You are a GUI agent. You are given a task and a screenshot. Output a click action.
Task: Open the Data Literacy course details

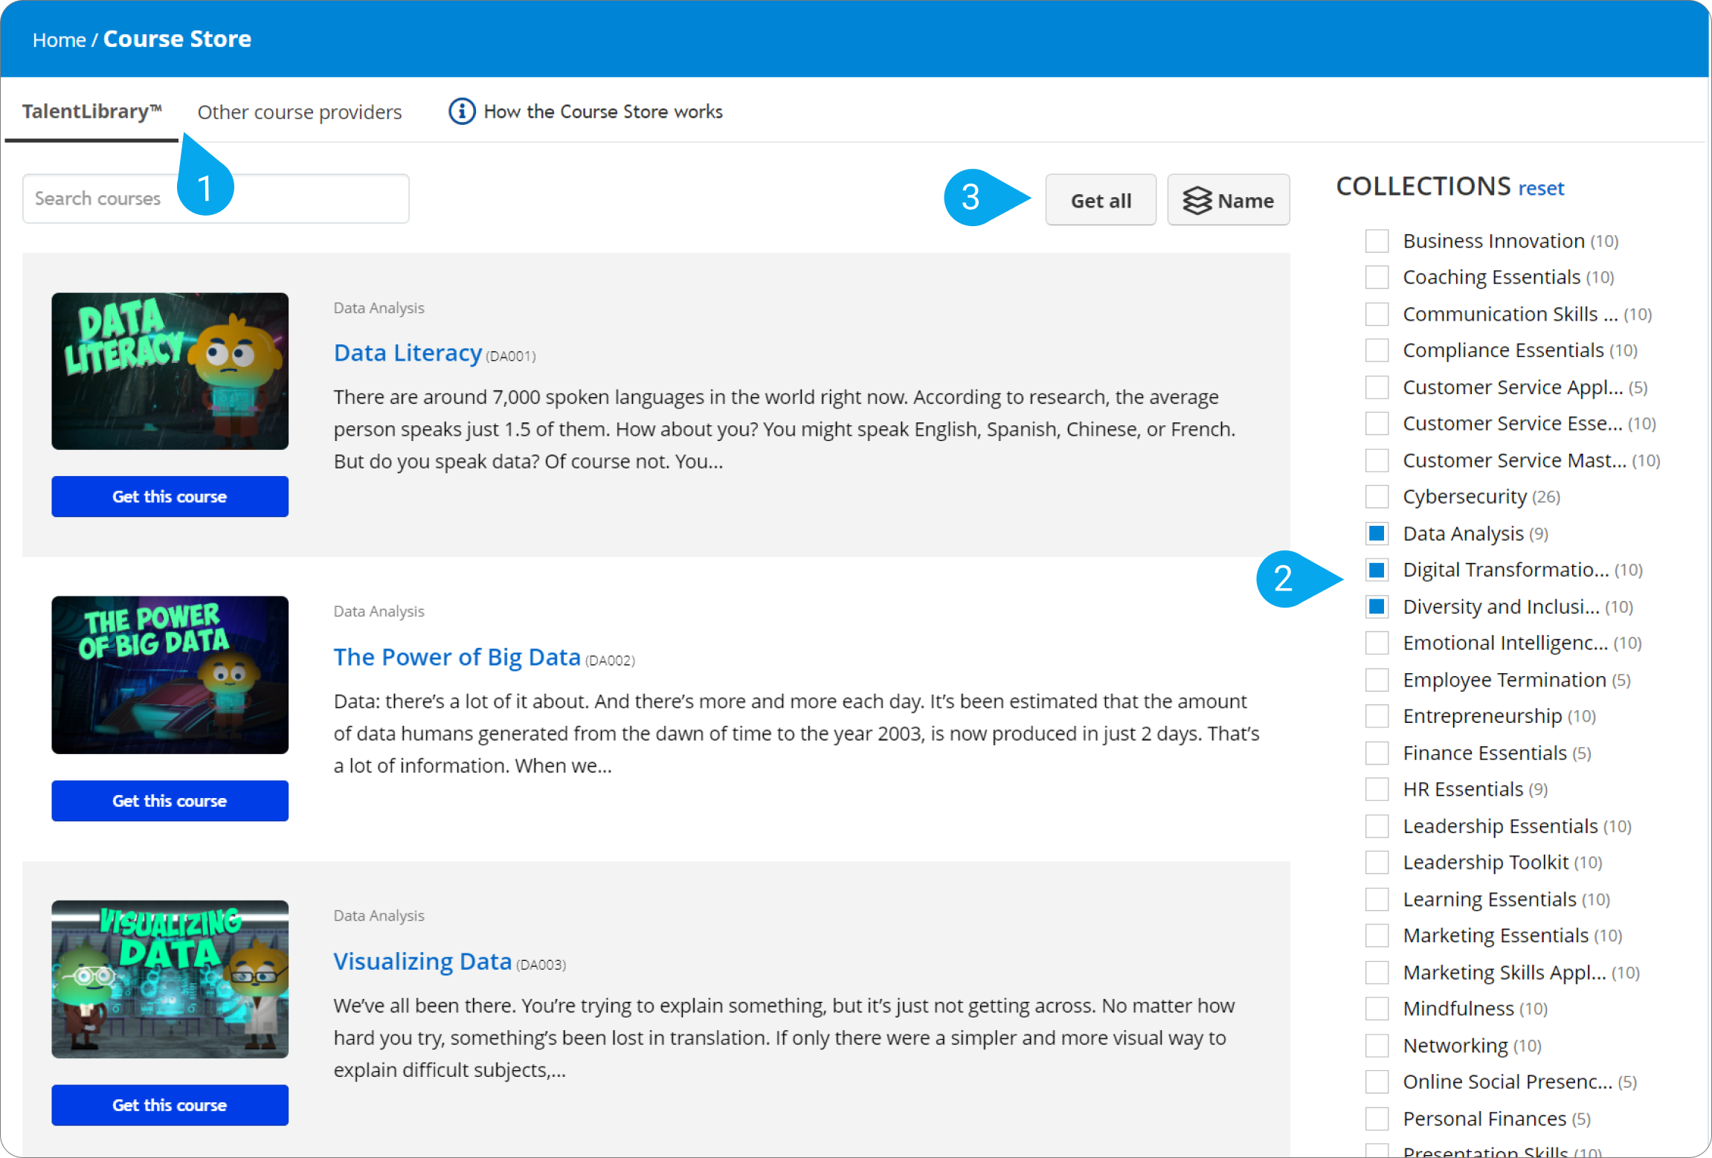pos(408,353)
